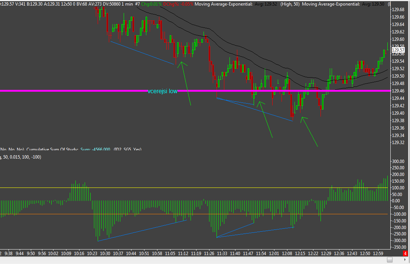The image size is (410, 264).
Task: Click the '1 min' timeframe text
Action: click(x=127, y=4)
